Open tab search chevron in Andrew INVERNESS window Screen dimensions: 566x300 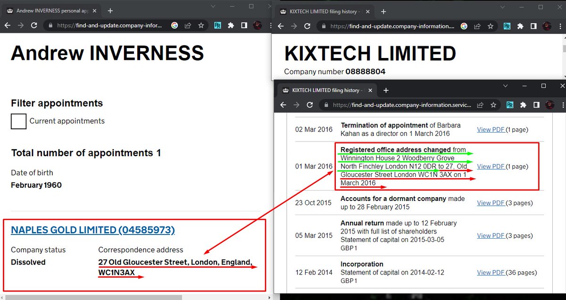[213, 6]
